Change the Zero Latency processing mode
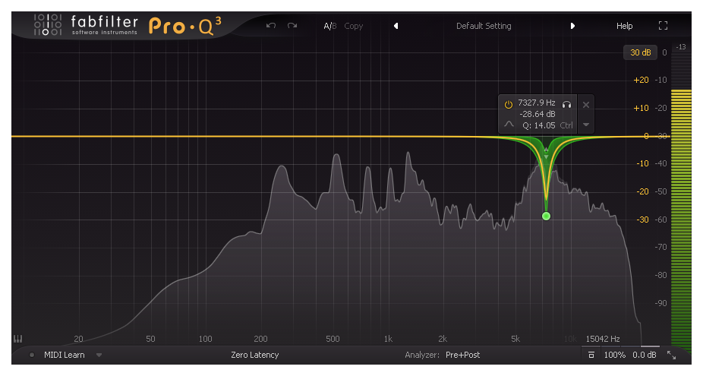Image resolution: width=703 pixels, height=376 pixels. (254, 355)
